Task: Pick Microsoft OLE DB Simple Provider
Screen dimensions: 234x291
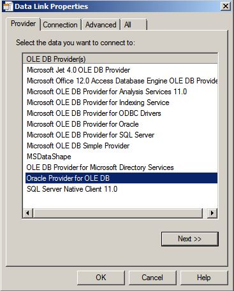Action: 121,146
